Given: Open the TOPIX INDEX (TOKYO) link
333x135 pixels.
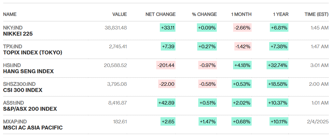Looking at the screenshot, I should (33, 52).
